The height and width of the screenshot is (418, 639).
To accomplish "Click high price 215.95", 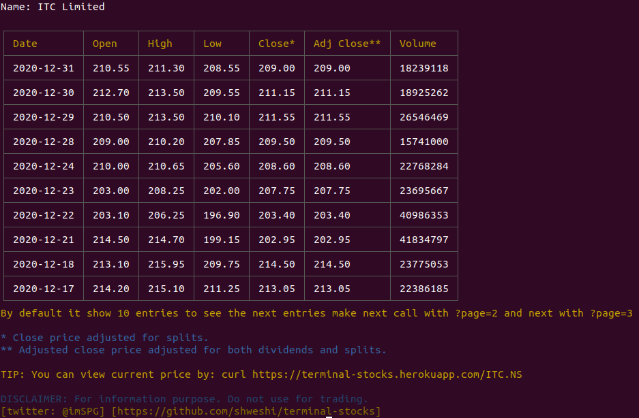I will click(x=166, y=264).
